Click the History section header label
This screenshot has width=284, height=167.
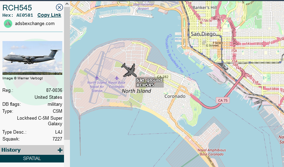coord(11,150)
